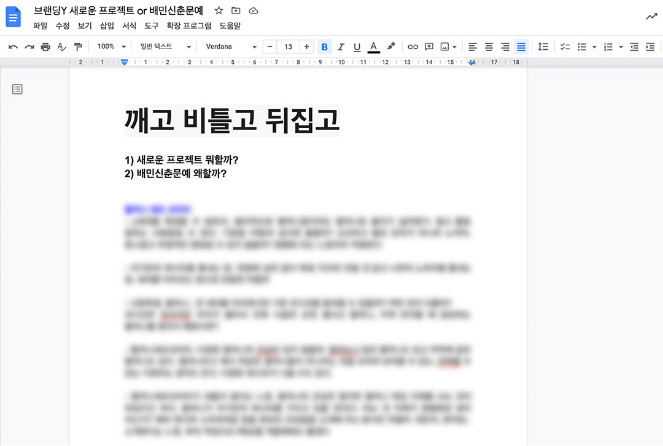
Task: Expand bulleted list options arrow
Action: 594,47
